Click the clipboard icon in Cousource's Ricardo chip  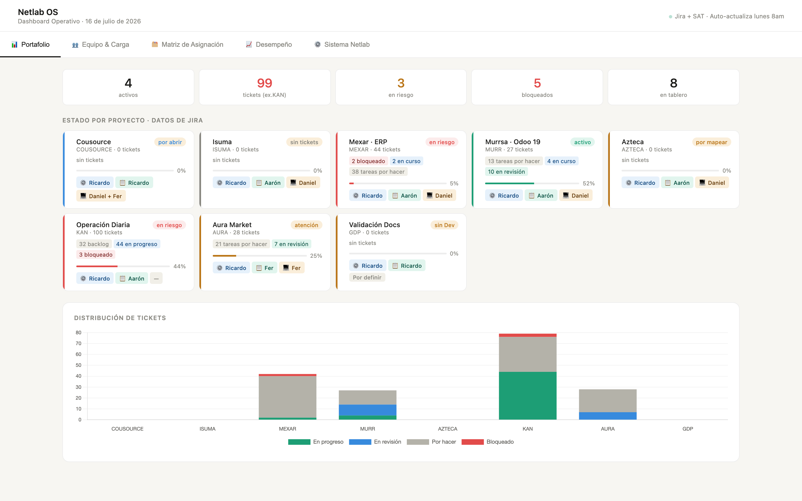pyautogui.click(x=122, y=183)
